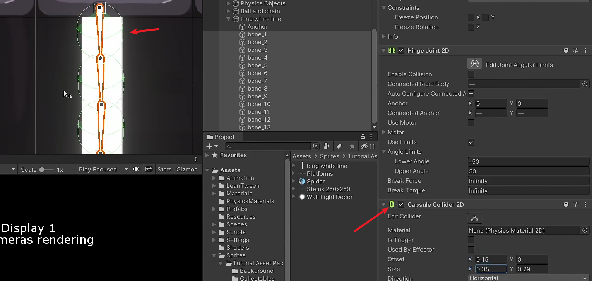Click the Stats button in Game view toolbar
This screenshot has height=281, width=592.
(x=164, y=169)
